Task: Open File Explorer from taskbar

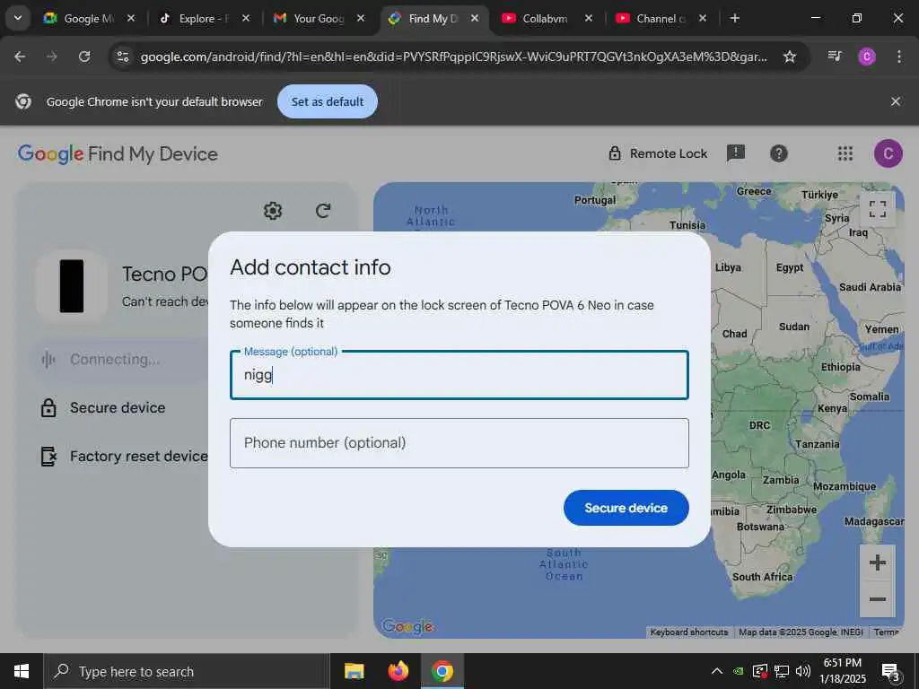Action: click(x=354, y=671)
